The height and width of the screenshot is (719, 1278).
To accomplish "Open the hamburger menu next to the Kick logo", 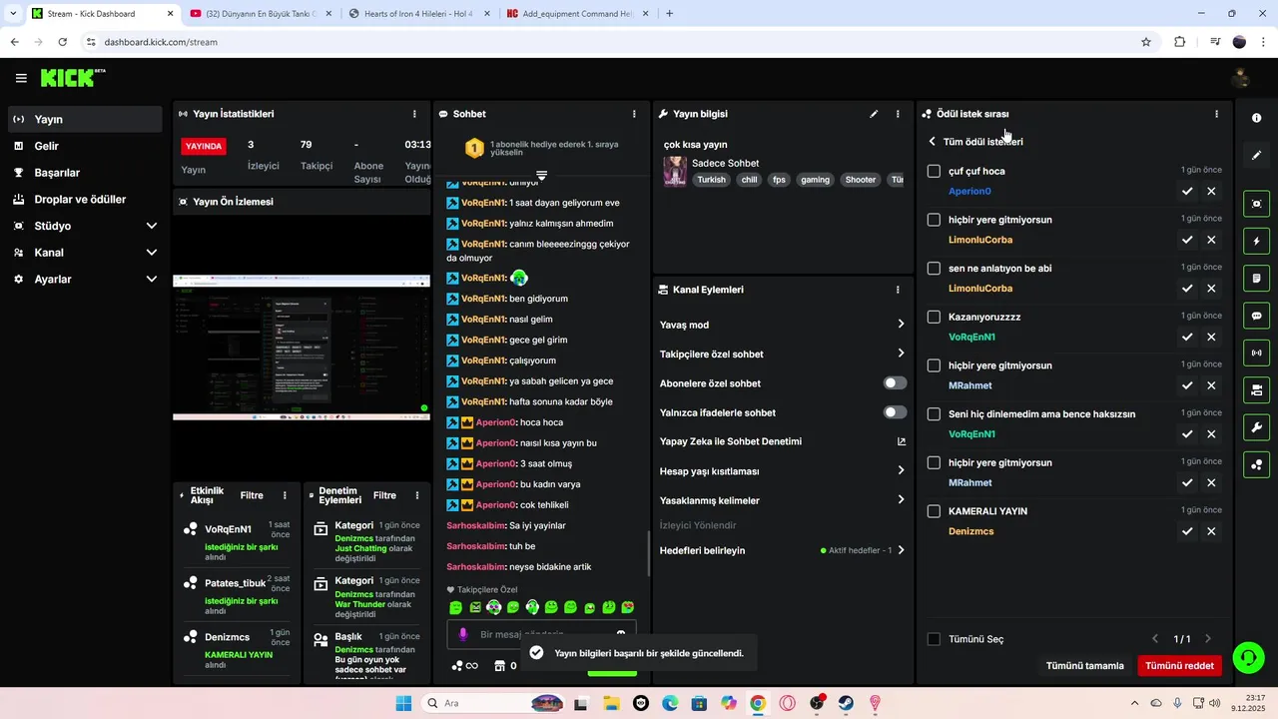I will point(21,78).
